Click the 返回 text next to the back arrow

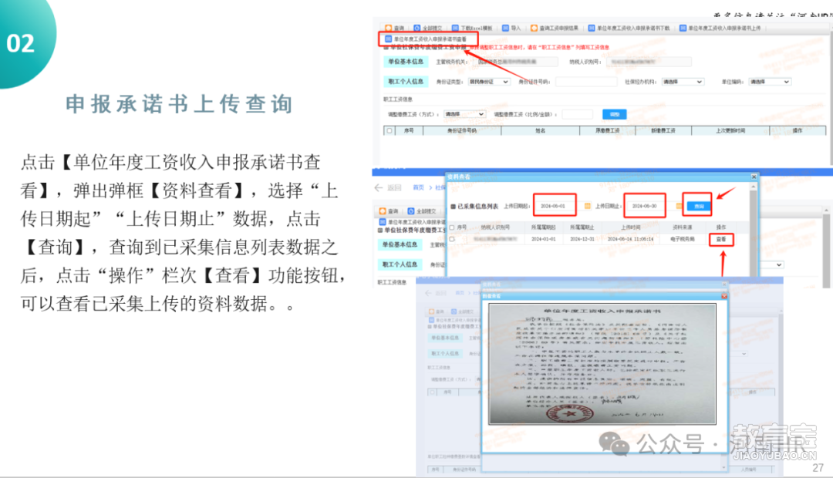pos(394,187)
